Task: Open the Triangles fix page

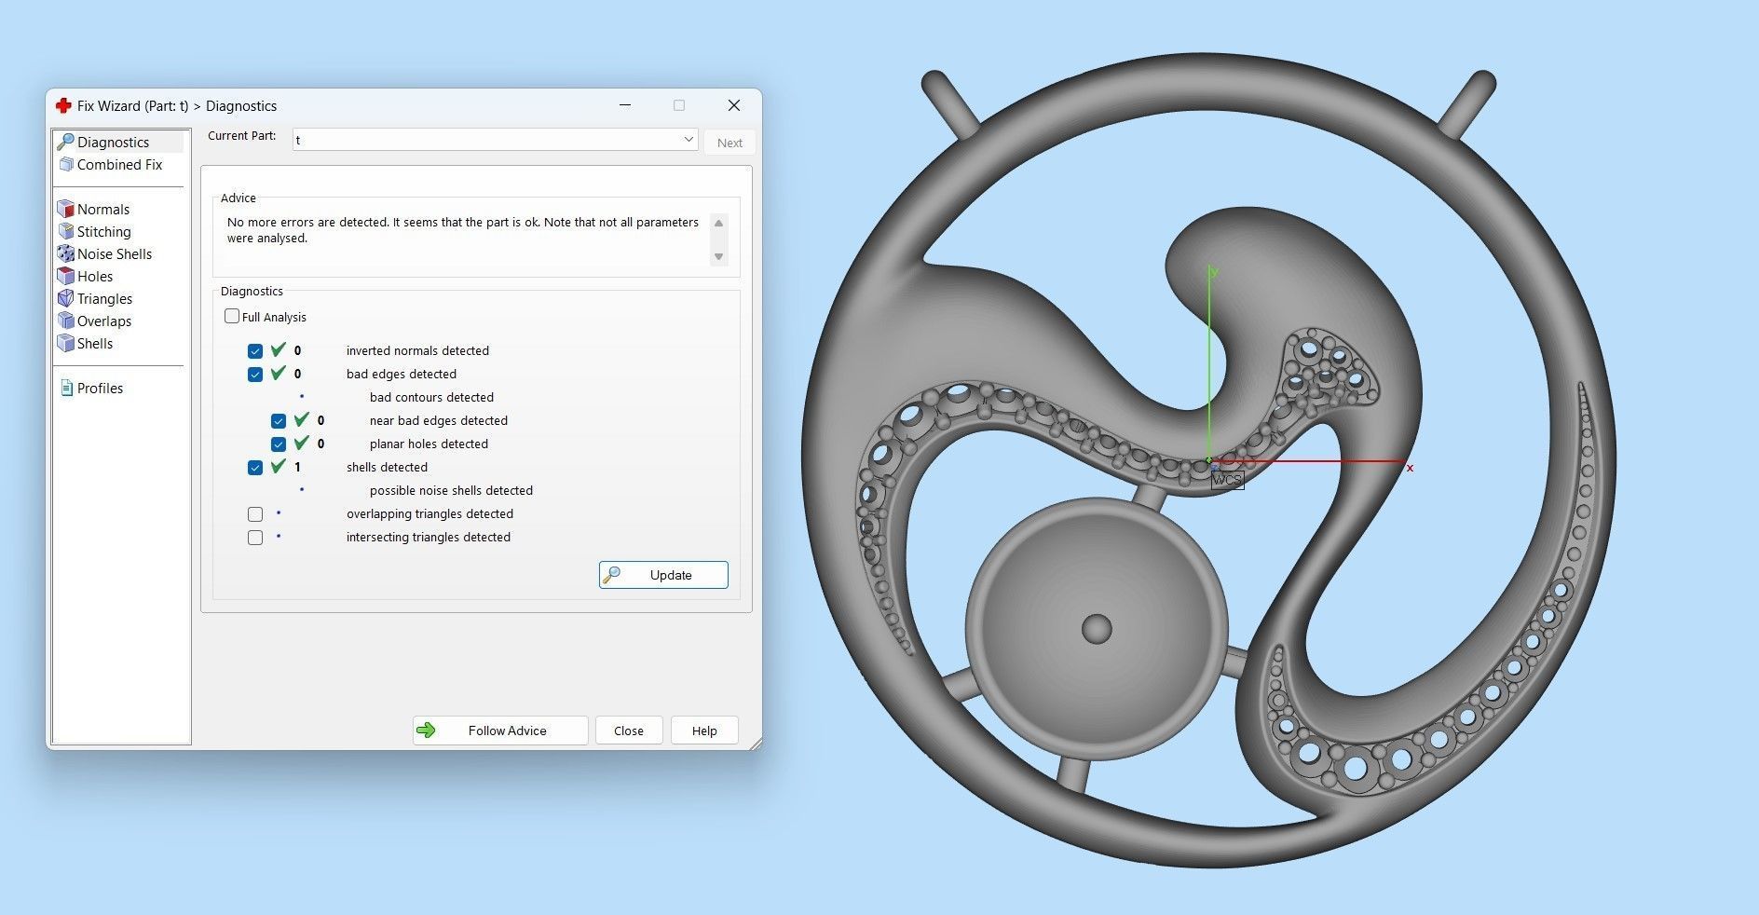Action: [104, 299]
